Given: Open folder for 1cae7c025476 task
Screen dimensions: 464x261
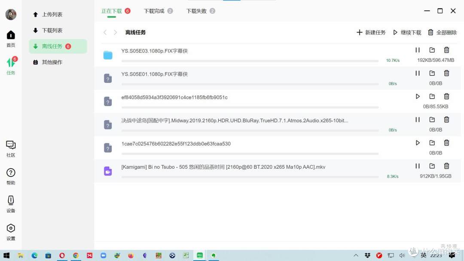Looking at the screenshot, I should 432,143.
